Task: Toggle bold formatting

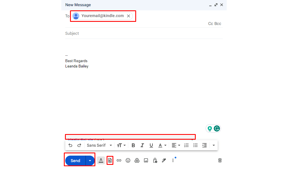Action: 133,145
